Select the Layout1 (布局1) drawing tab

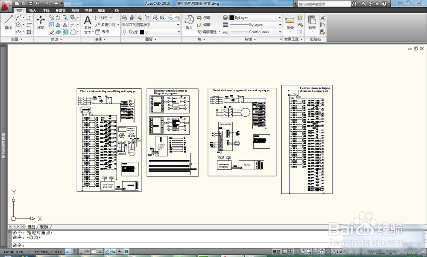pos(44,227)
